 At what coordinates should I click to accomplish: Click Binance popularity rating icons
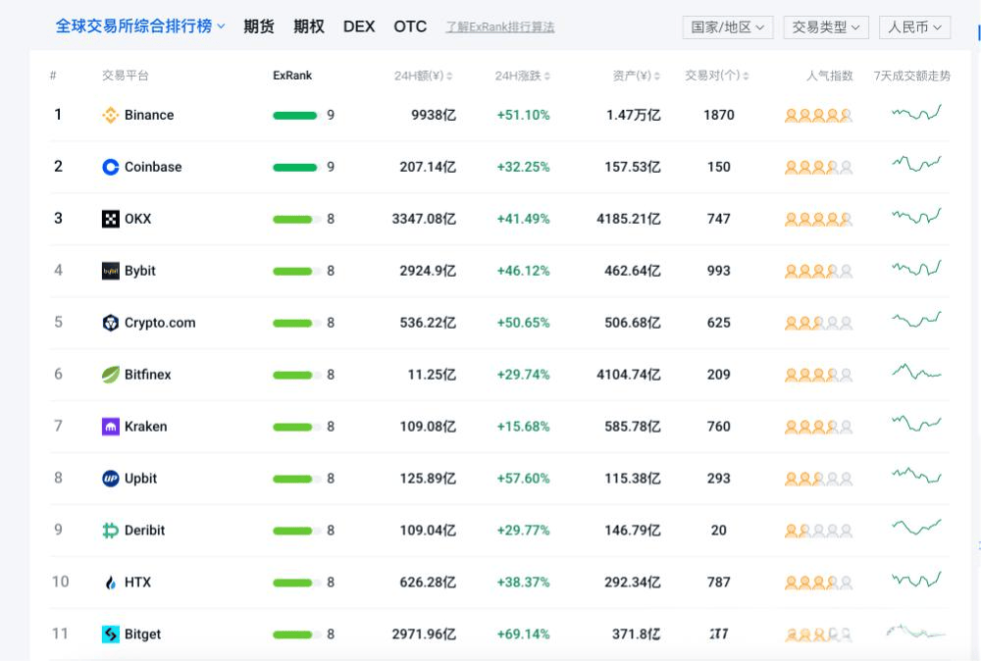818,115
